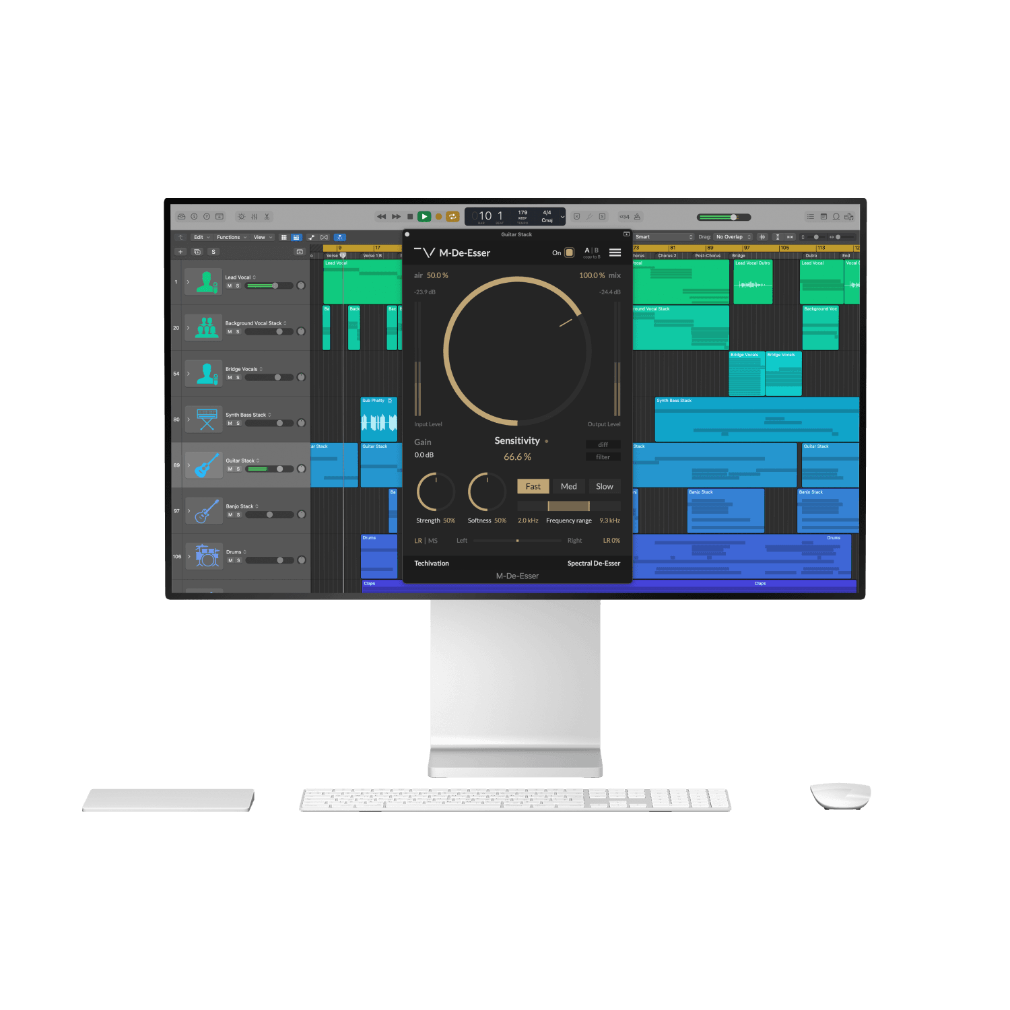This screenshot has width=1010, height=1010.
Task: Open the List Editors icon
Action: [811, 217]
